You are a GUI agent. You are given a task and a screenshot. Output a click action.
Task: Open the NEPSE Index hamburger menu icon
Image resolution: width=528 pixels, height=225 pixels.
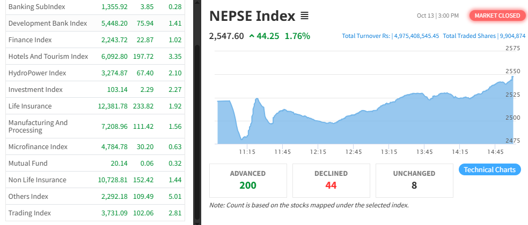coord(304,16)
